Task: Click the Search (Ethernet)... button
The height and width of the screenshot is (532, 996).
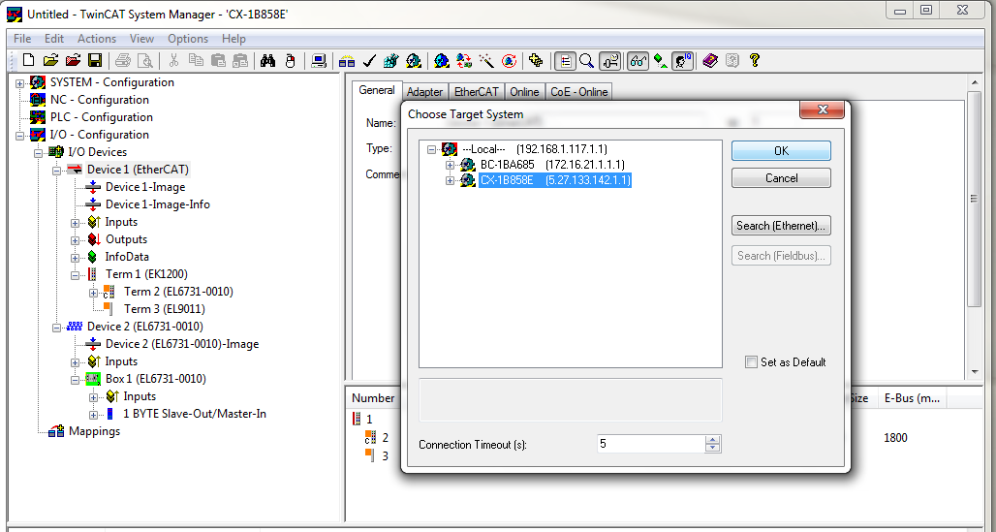Action: tap(781, 225)
